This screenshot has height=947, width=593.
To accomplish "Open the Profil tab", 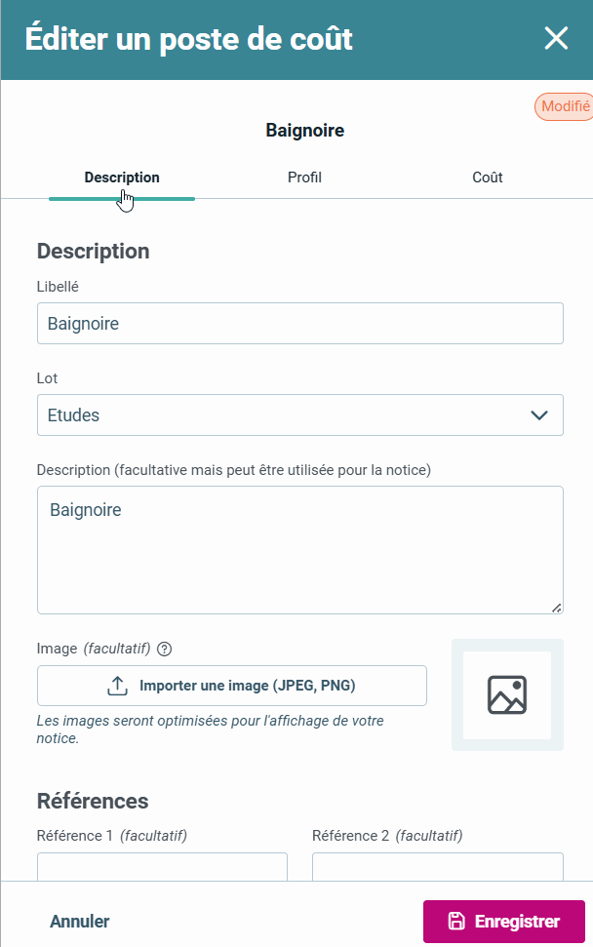I will pos(304,178).
